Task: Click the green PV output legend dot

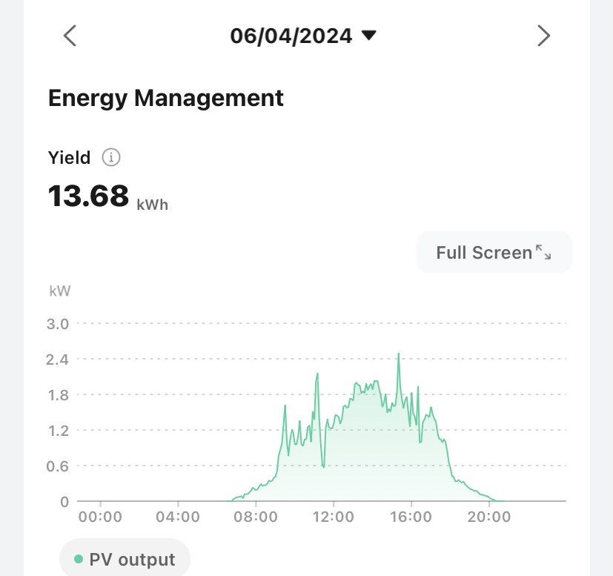Action: [79, 559]
